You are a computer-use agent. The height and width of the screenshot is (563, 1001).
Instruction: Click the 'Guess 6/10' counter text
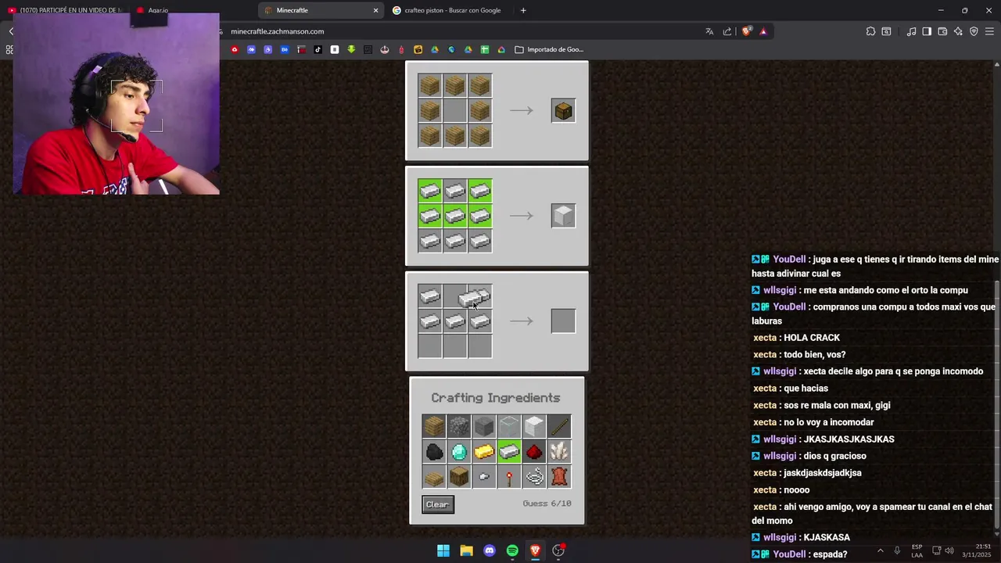point(547,504)
